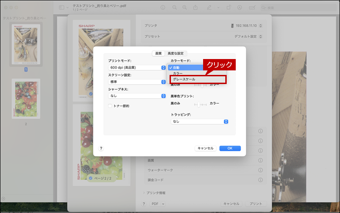Image resolution: width=340 pixels, height=213 pixels.
Task: Open the 画質 tab
Action: click(158, 53)
